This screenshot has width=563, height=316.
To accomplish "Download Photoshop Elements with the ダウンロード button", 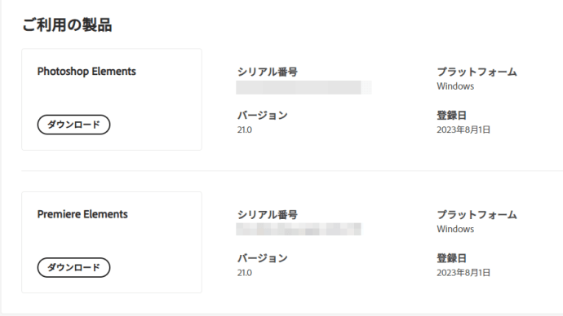I will 73,125.
